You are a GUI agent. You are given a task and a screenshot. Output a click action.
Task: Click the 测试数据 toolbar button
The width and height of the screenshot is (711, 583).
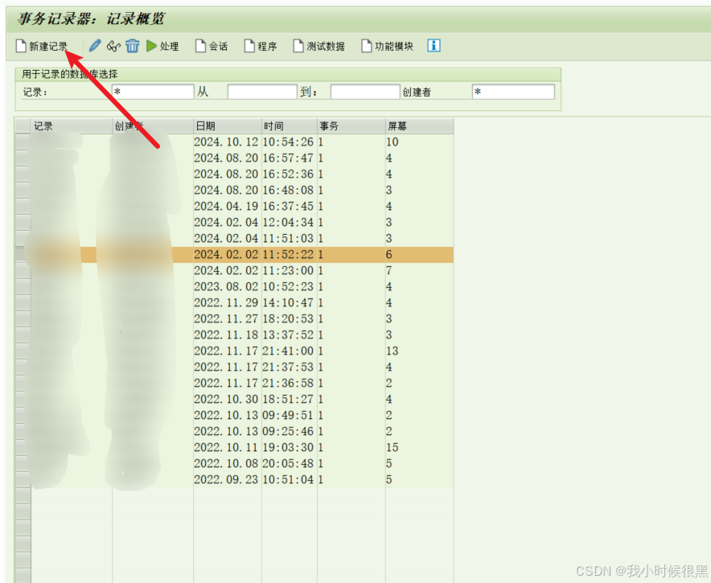(x=319, y=47)
